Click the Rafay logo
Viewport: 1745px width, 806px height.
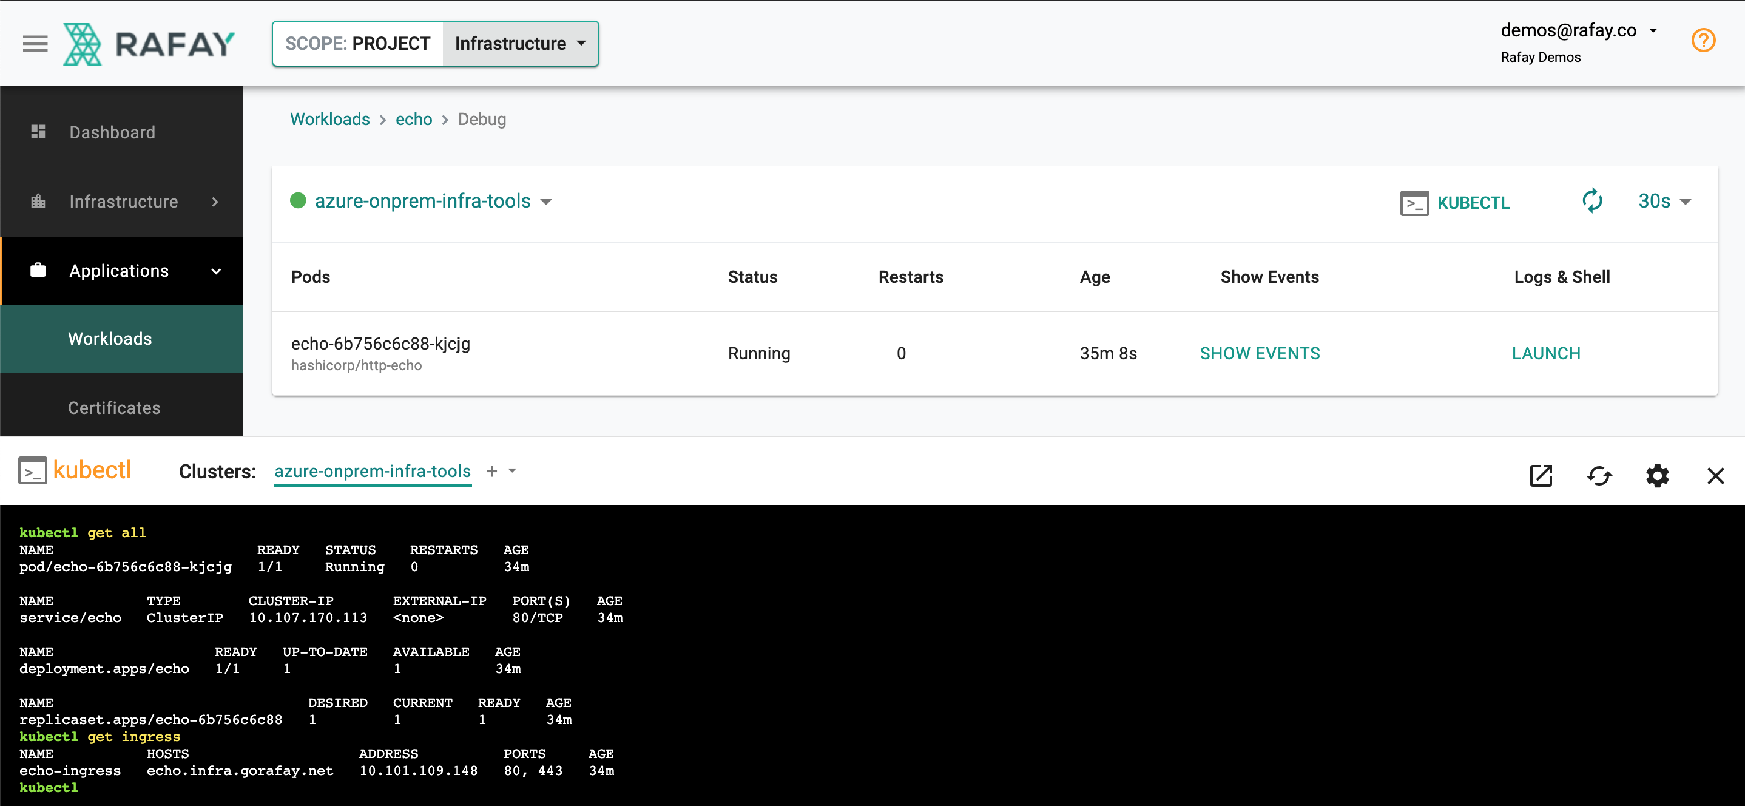(149, 44)
